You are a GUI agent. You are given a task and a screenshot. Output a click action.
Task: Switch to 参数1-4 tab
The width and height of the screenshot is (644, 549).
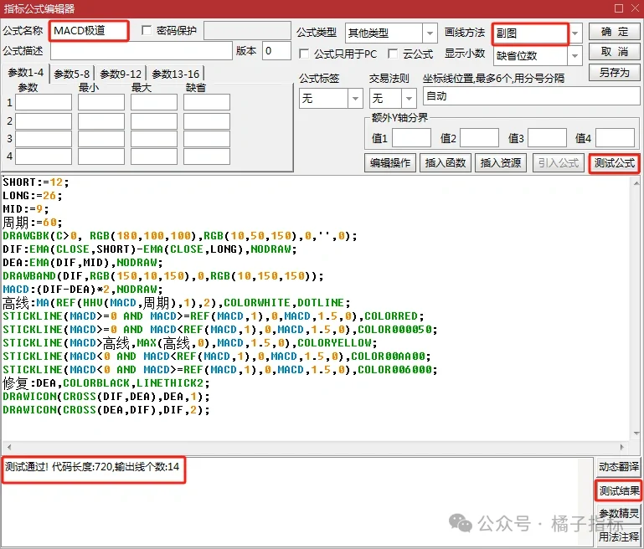pos(25,73)
